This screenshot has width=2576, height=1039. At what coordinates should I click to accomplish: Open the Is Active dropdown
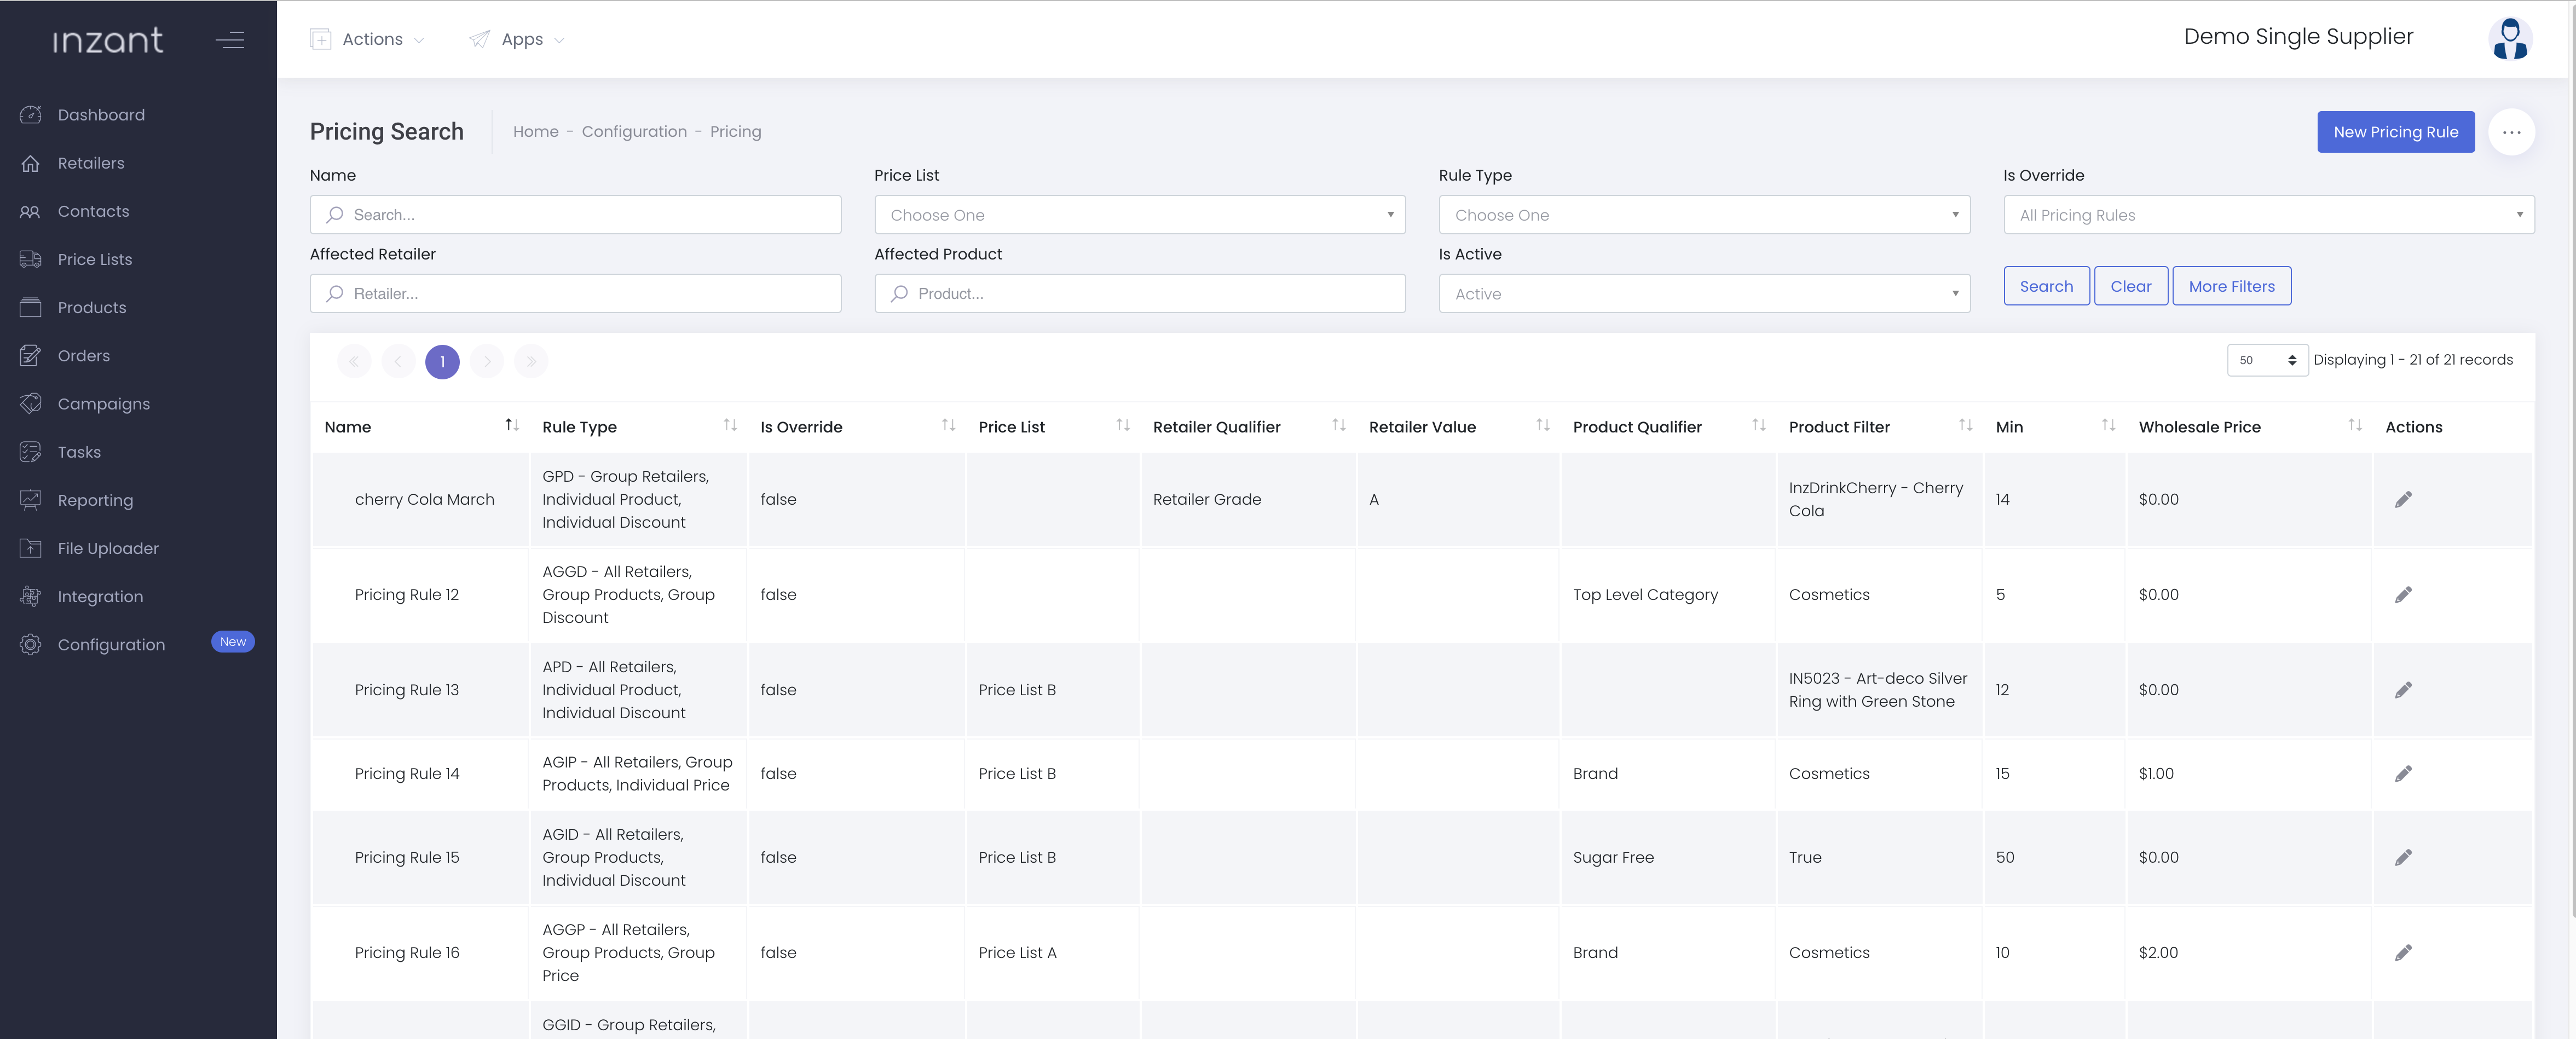pos(1704,294)
